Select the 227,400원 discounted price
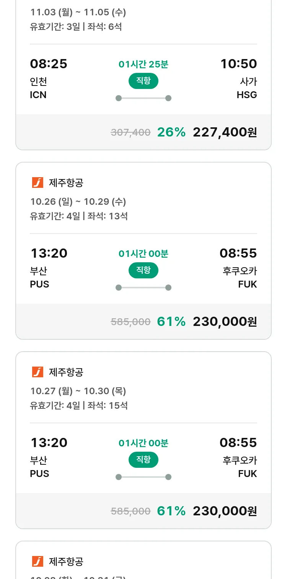Screen dimensions: 287x579 click(x=225, y=132)
